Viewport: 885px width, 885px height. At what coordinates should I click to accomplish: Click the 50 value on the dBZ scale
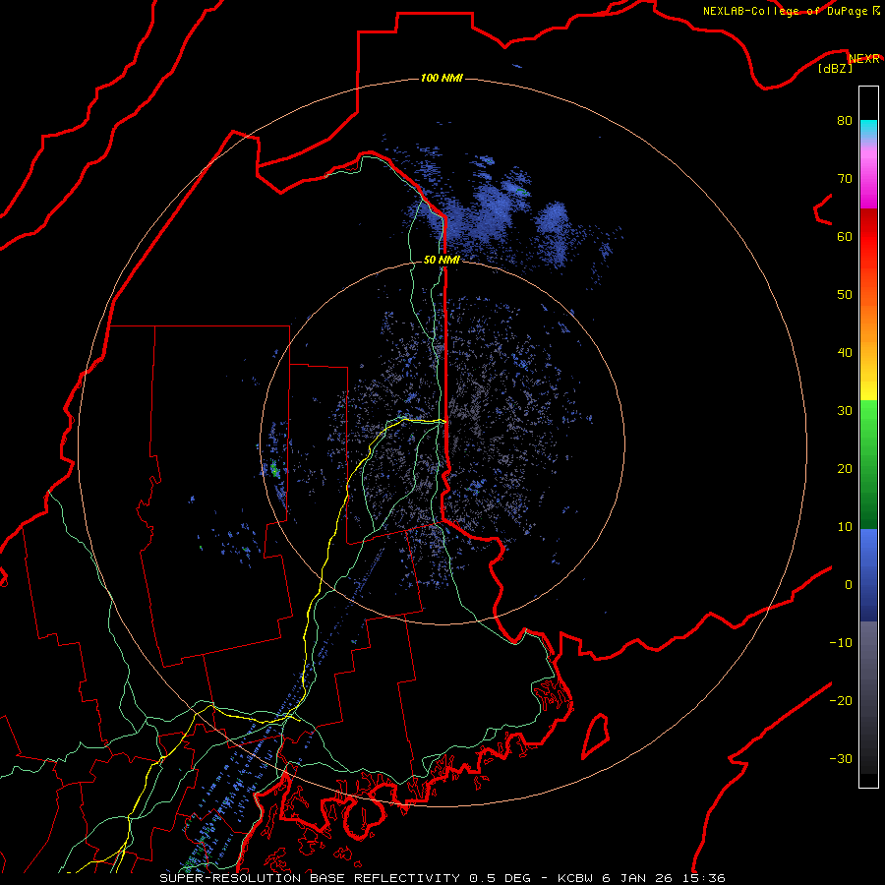(845, 295)
